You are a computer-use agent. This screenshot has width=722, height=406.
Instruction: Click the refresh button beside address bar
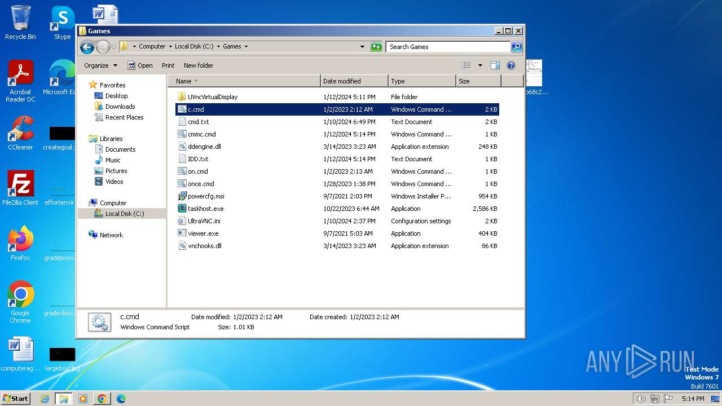376,47
